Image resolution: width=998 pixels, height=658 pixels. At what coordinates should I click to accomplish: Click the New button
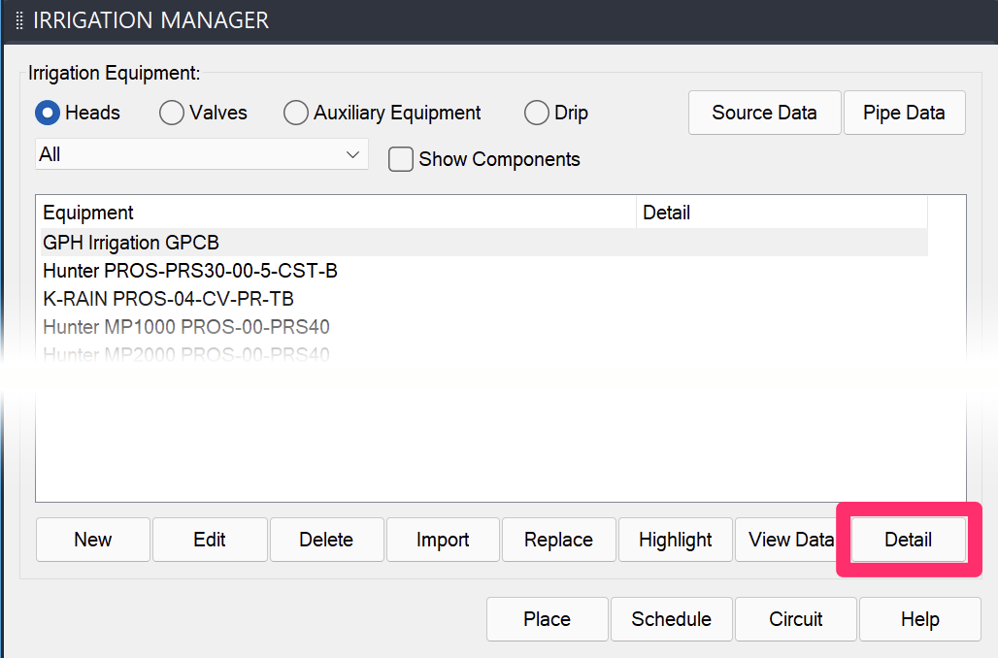pos(93,540)
